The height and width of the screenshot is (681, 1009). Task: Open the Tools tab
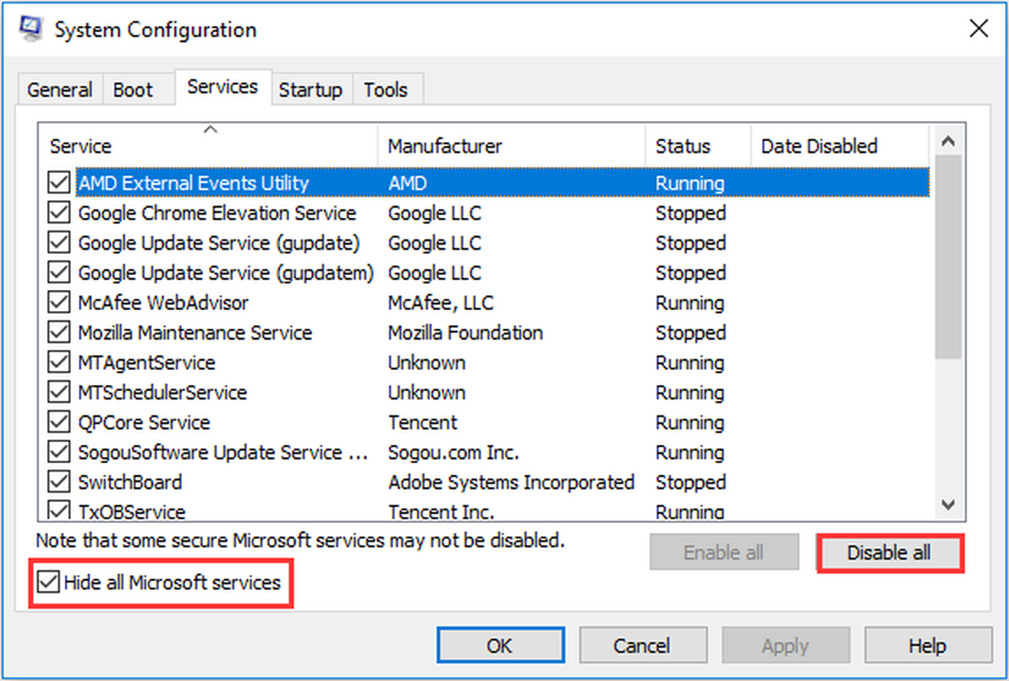pyautogui.click(x=386, y=90)
